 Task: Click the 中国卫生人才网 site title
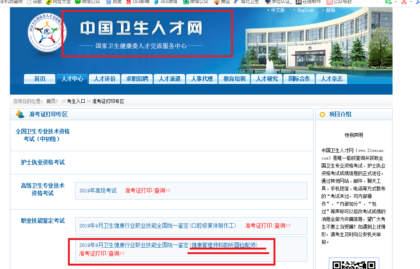click(x=141, y=28)
